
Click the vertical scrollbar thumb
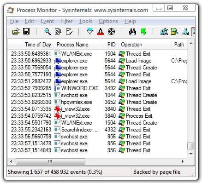[191, 146]
